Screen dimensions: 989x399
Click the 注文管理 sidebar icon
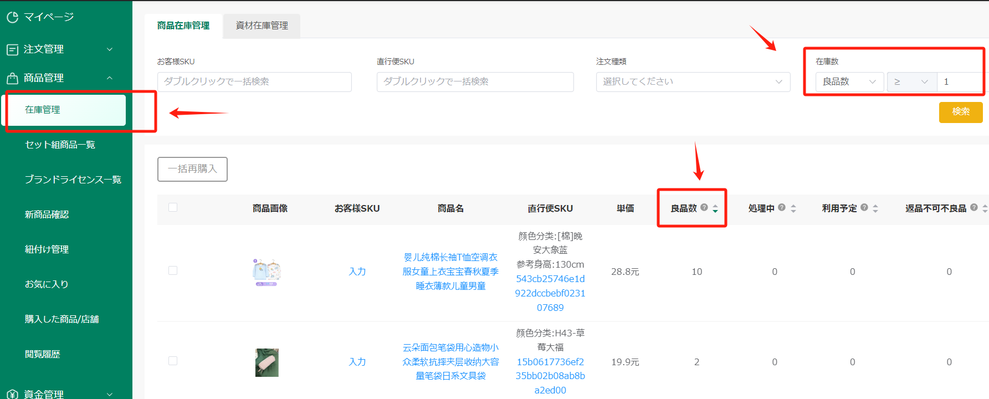point(12,49)
